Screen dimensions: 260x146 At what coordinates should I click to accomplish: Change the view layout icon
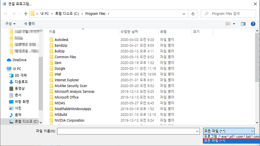pos(228,24)
